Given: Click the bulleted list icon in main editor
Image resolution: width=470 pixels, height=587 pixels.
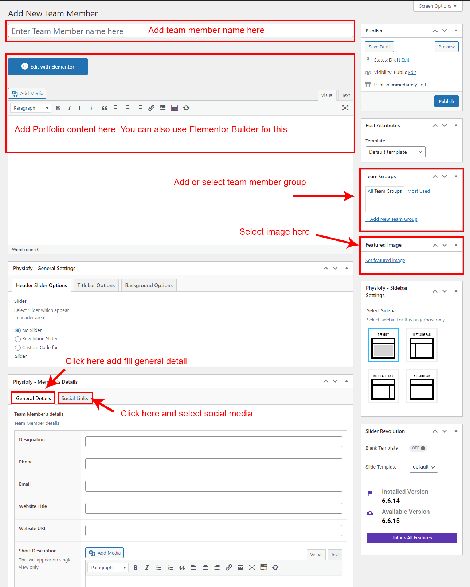Looking at the screenshot, I should tap(81, 108).
